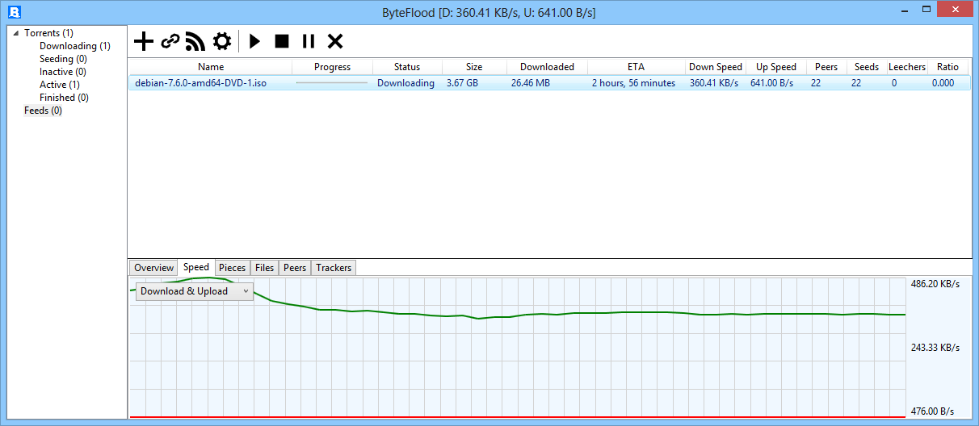Sort by the Name column header
The height and width of the screenshot is (426, 979).
tap(211, 67)
